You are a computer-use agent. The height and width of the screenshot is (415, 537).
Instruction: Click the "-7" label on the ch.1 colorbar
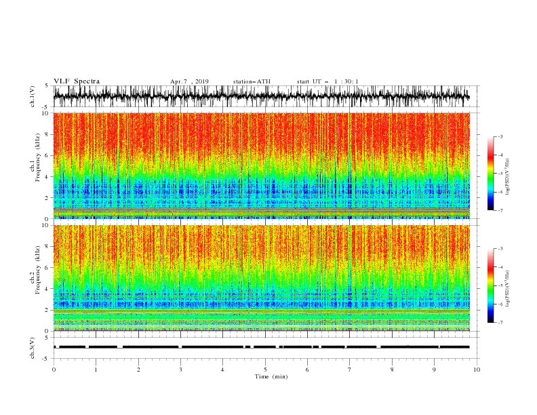coord(500,210)
